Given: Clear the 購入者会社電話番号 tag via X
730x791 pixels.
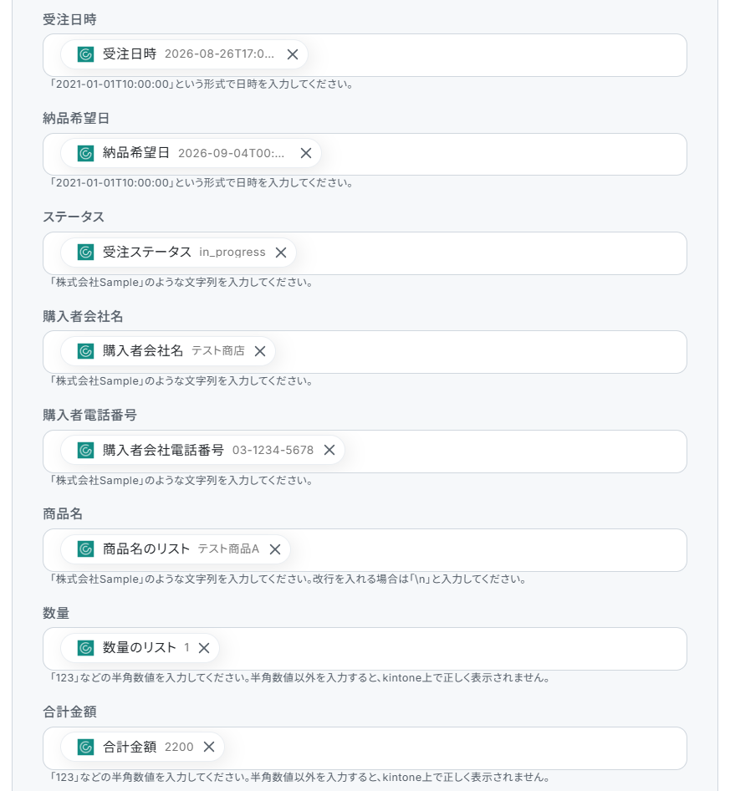Looking at the screenshot, I should pyautogui.click(x=329, y=450).
